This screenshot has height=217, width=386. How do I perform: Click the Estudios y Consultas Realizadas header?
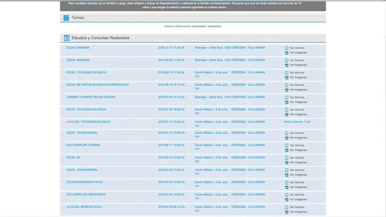pos(193,38)
